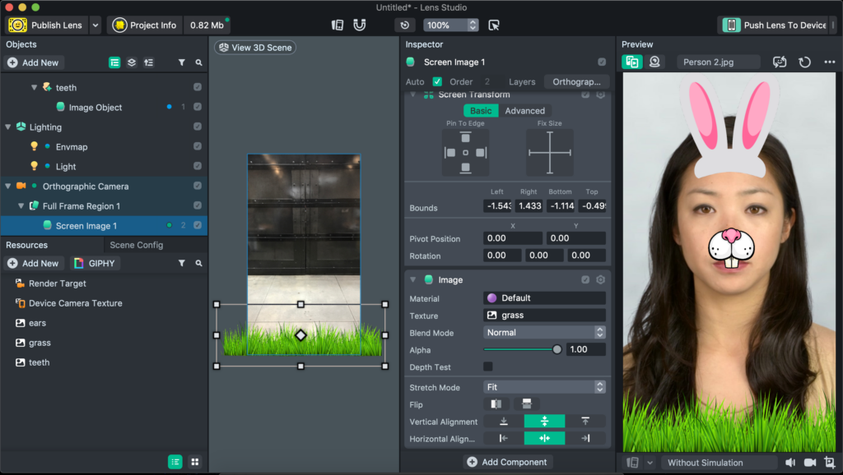The width and height of the screenshot is (843, 475).
Task: Collapse the Lighting tree group
Action: 8,127
